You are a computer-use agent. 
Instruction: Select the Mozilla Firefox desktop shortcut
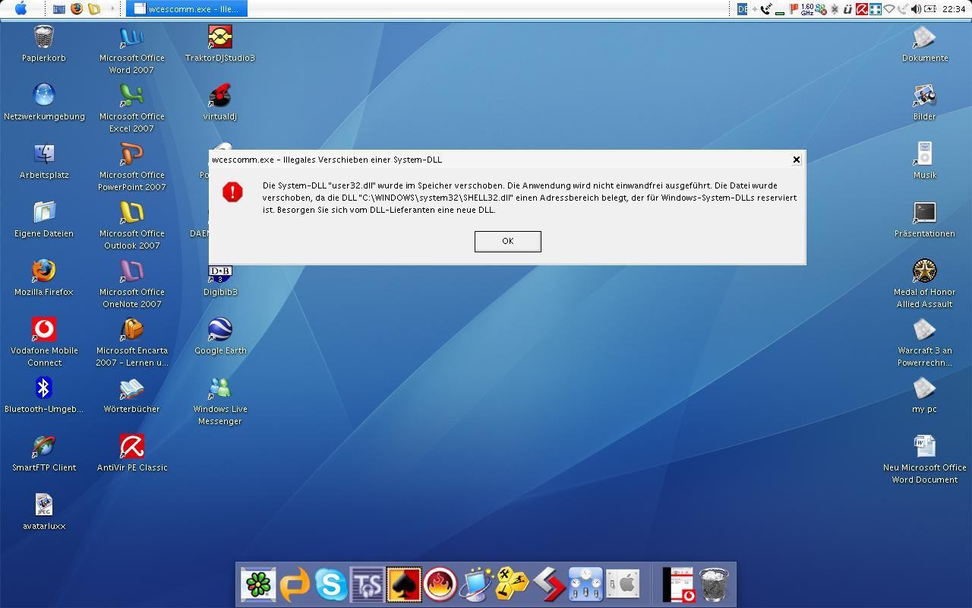click(44, 278)
